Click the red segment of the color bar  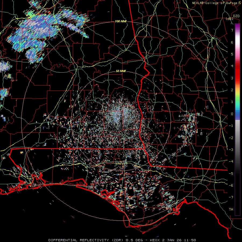pyautogui.click(x=237, y=73)
